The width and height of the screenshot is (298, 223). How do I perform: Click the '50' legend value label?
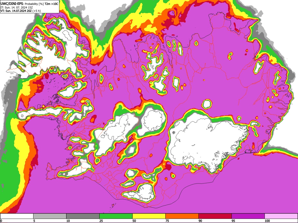134,221
